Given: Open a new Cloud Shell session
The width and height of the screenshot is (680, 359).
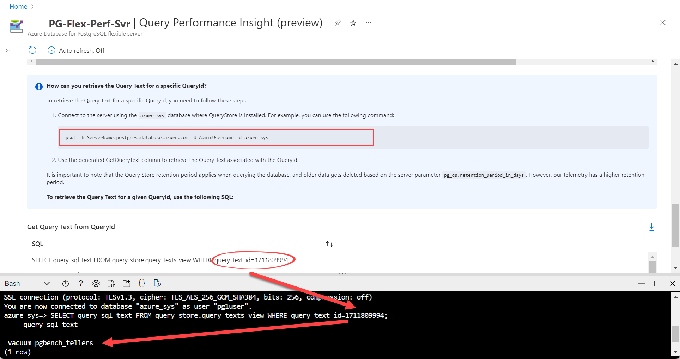Looking at the screenshot, I should (126, 283).
